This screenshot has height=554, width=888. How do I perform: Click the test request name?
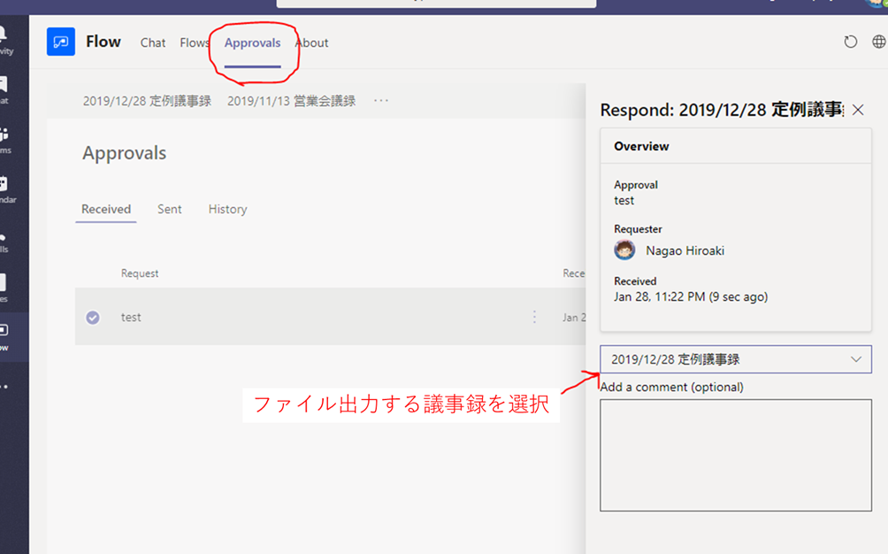click(x=131, y=317)
